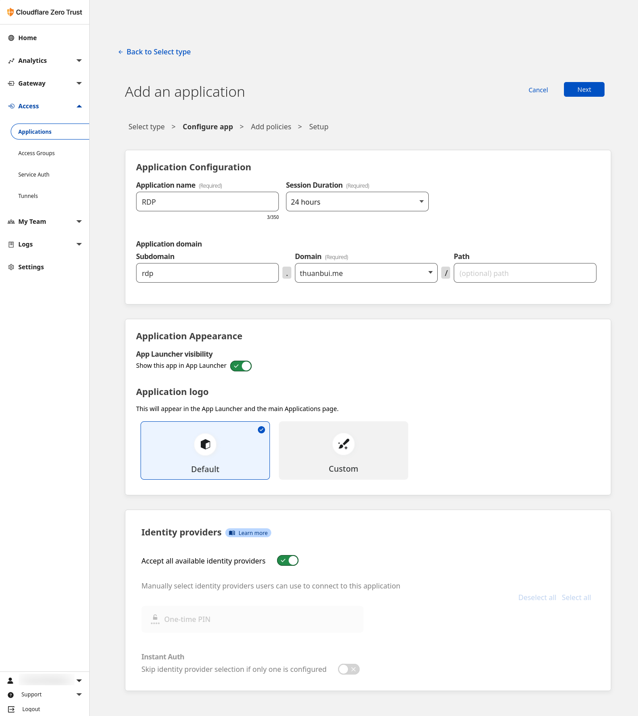The height and width of the screenshot is (716, 638).
Task: Click the Support question mark icon
Action: 11,695
